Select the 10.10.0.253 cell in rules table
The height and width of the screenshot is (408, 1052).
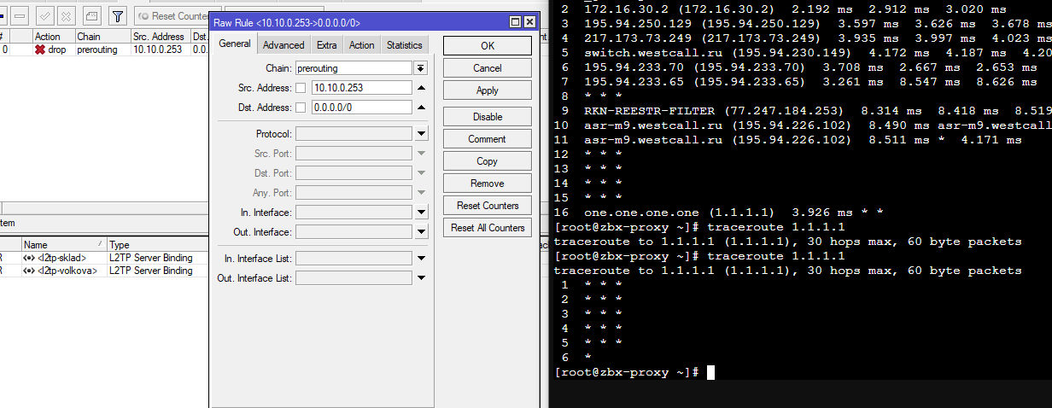tap(160, 50)
